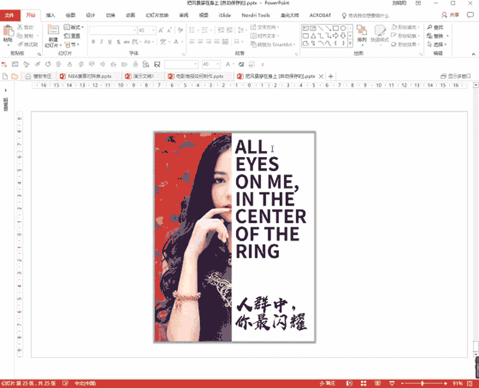The image size is (479, 388).
Task: Open Shape Outline (形状轮廓) dropdown
Action: pos(405,36)
